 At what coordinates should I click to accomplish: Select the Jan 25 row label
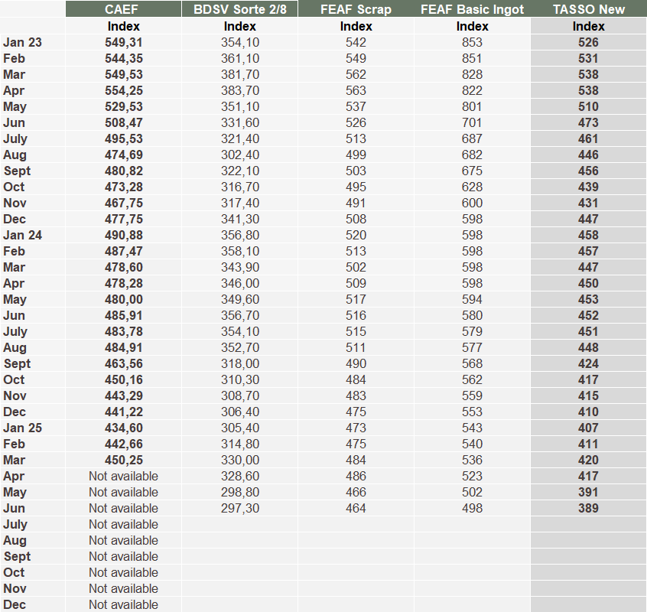click(x=23, y=428)
